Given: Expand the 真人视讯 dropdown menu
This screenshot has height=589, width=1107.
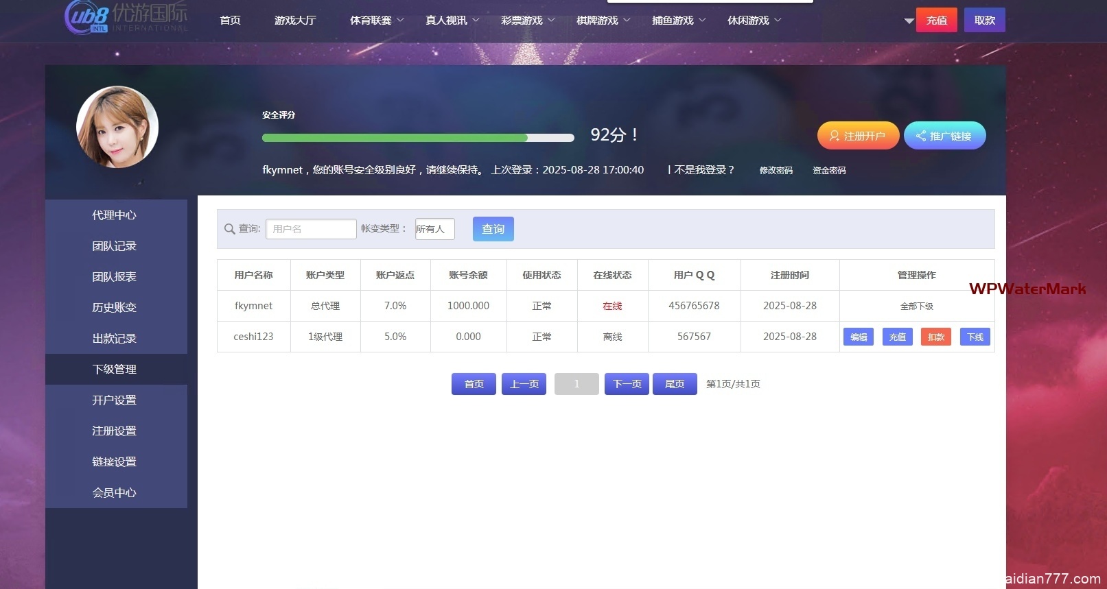Looking at the screenshot, I should pos(452,21).
